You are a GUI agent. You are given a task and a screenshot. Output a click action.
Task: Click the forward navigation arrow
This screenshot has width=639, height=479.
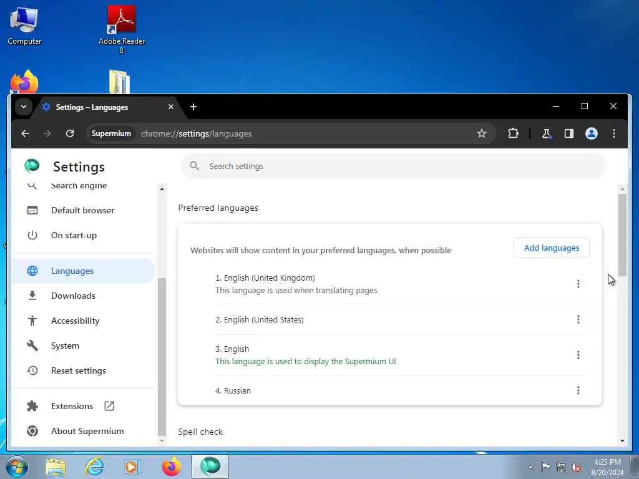tap(47, 133)
